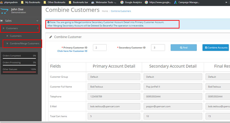Screen dimensions: 230x123
Task: Click the Combine Accounts button
Action: pos(216,48)
